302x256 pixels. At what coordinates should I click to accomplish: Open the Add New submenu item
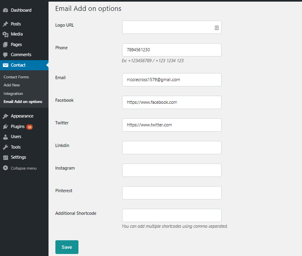[x=12, y=85]
